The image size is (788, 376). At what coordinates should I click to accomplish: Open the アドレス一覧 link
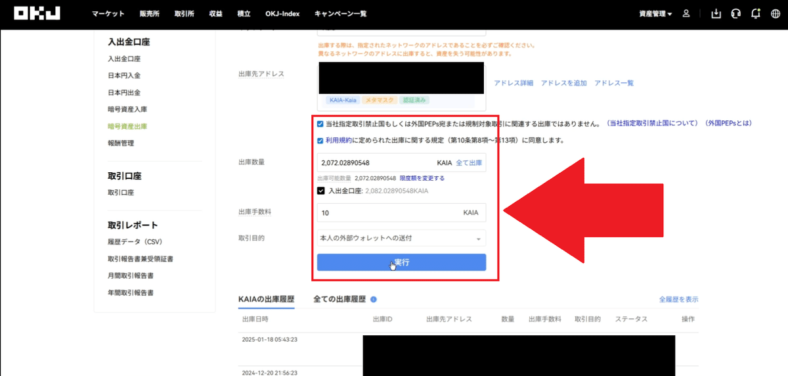point(614,83)
